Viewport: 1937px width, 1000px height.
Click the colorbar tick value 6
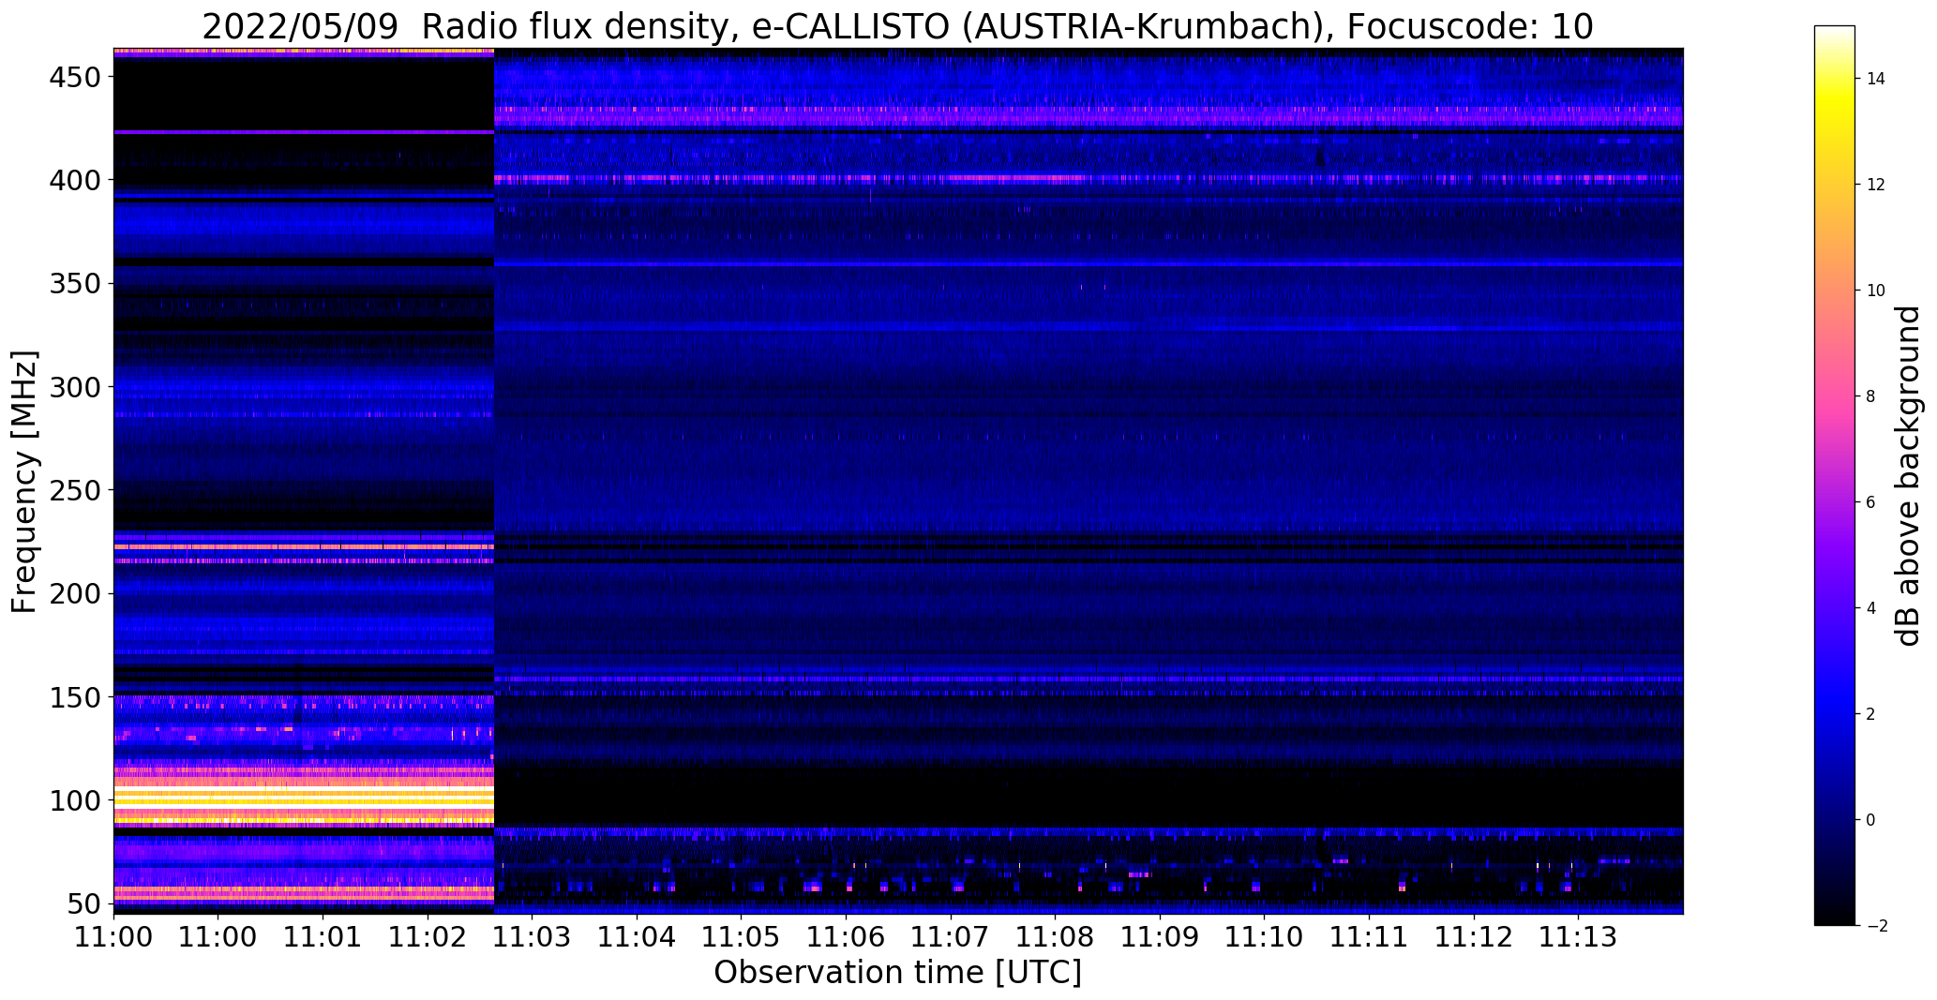pos(1871,502)
